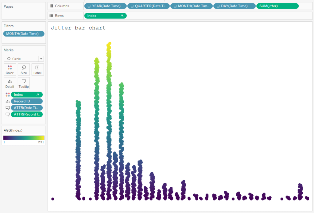Click the detail icon beside Record ID pill

[x=8, y=101]
